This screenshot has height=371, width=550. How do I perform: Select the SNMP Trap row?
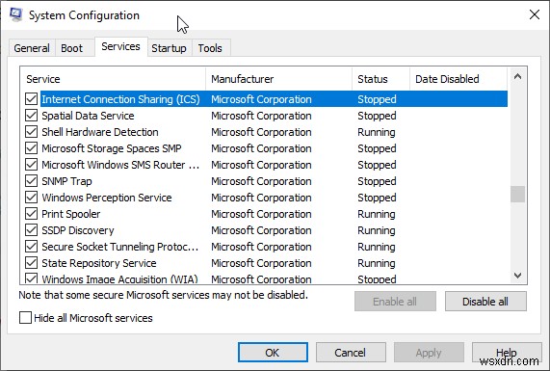coord(266,181)
